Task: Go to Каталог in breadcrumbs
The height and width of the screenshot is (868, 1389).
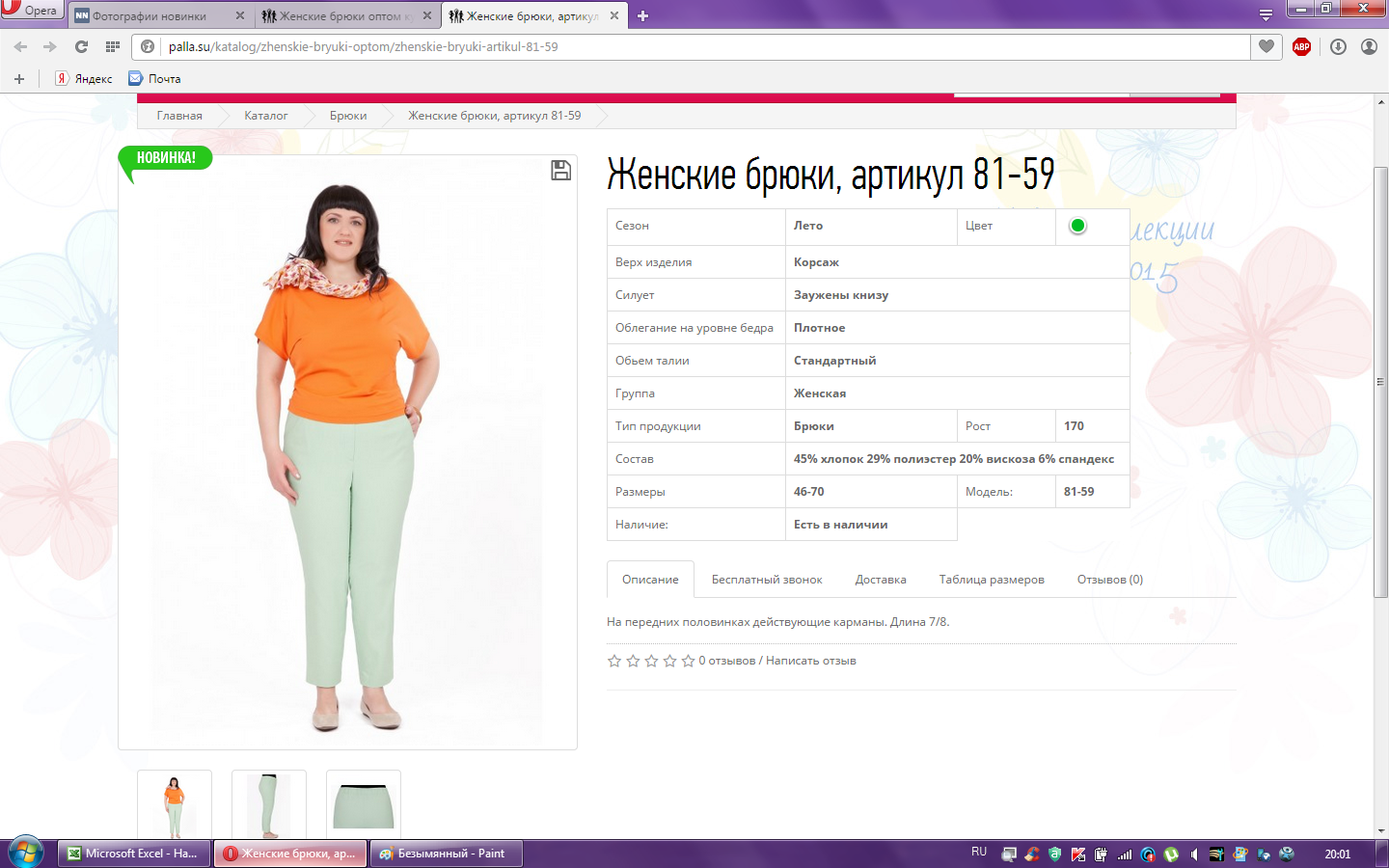Action: click(265, 116)
